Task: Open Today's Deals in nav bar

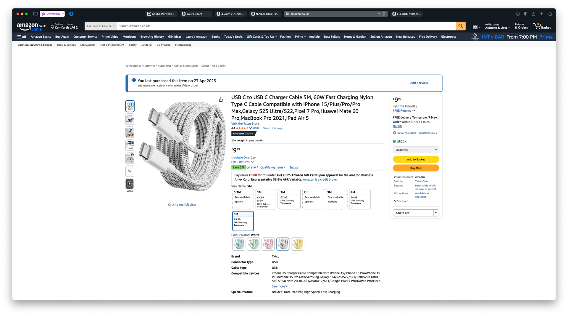Action: [x=233, y=37]
